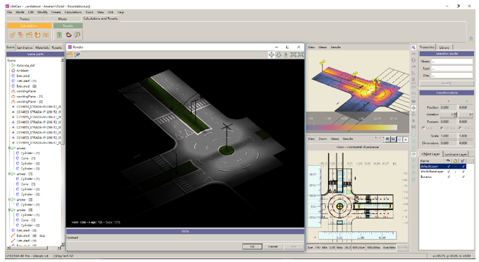Click the purple isolux map icon in Results

click(x=69, y=35)
